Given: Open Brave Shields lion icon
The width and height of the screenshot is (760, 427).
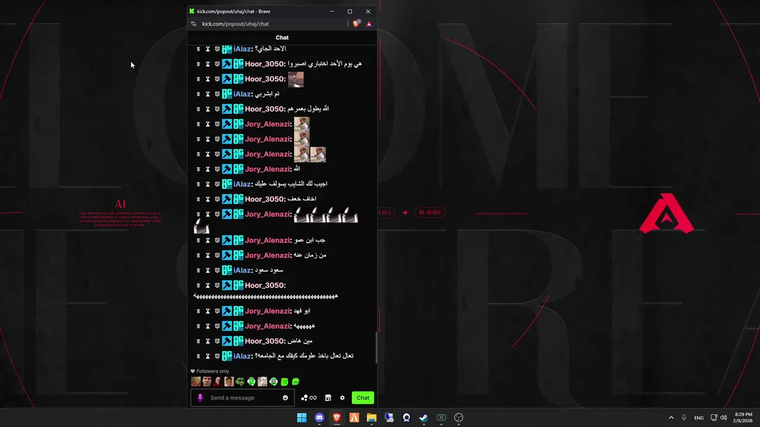Looking at the screenshot, I should (356, 24).
